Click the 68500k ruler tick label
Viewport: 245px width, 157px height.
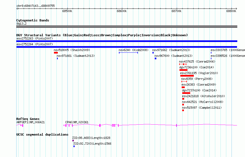coord(67,11)
